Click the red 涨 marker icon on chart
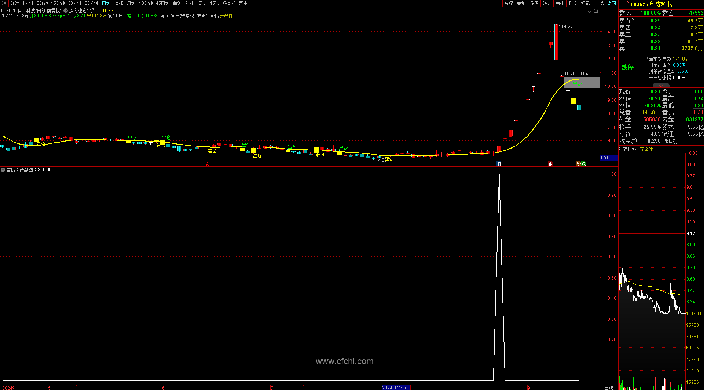The width and height of the screenshot is (704, 390). (550, 164)
